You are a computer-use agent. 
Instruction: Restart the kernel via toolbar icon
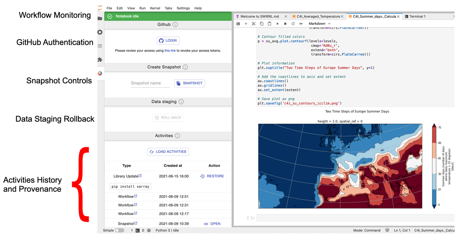(x=293, y=24)
